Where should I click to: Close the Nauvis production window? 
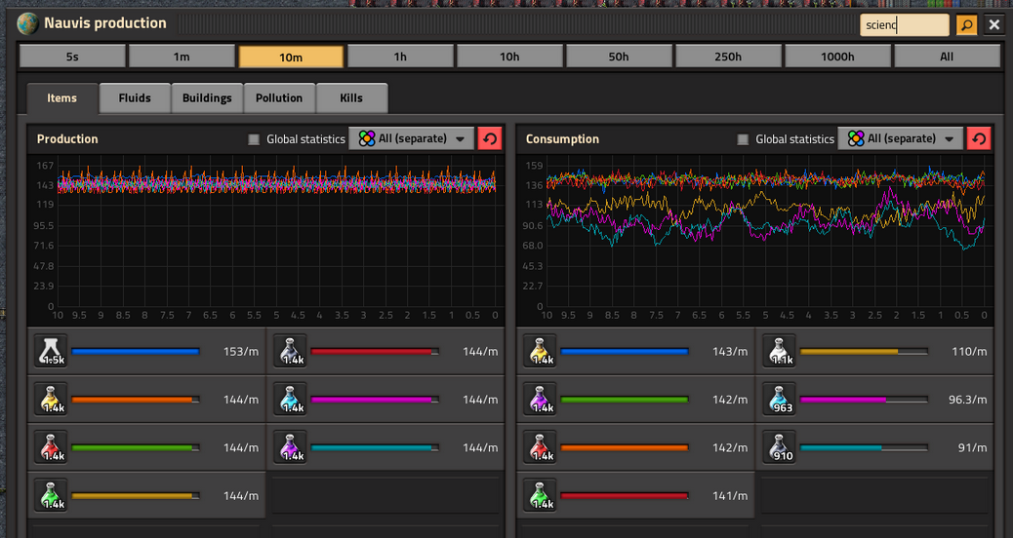(x=994, y=25)
